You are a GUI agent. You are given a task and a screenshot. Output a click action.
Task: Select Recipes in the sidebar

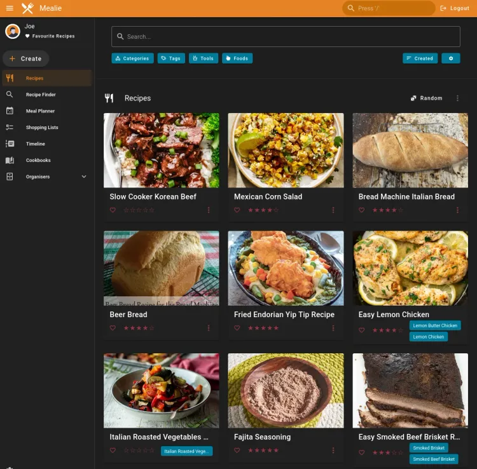(47, 78)
